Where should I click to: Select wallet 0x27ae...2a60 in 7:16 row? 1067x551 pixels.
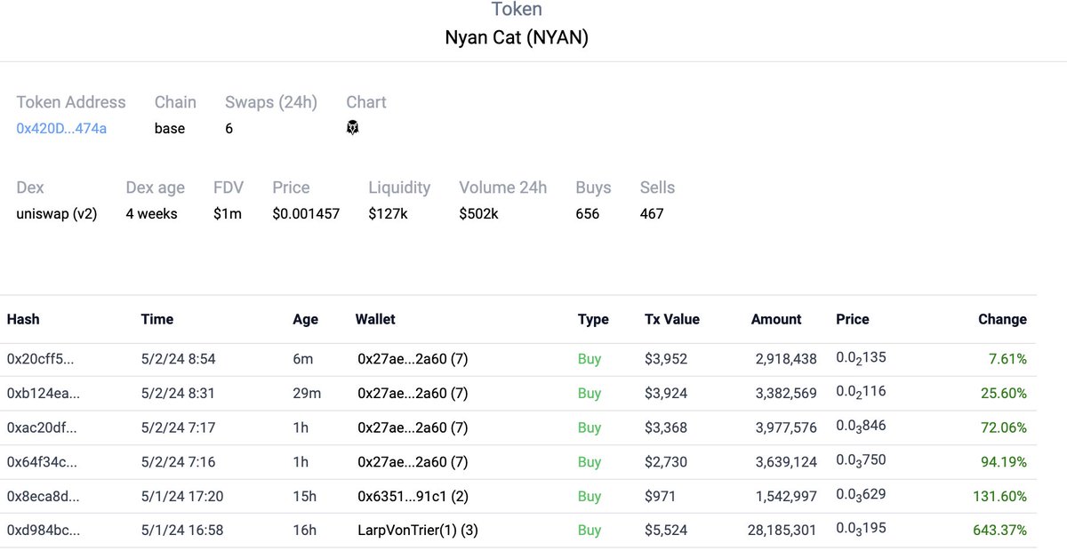pos(413,462)
